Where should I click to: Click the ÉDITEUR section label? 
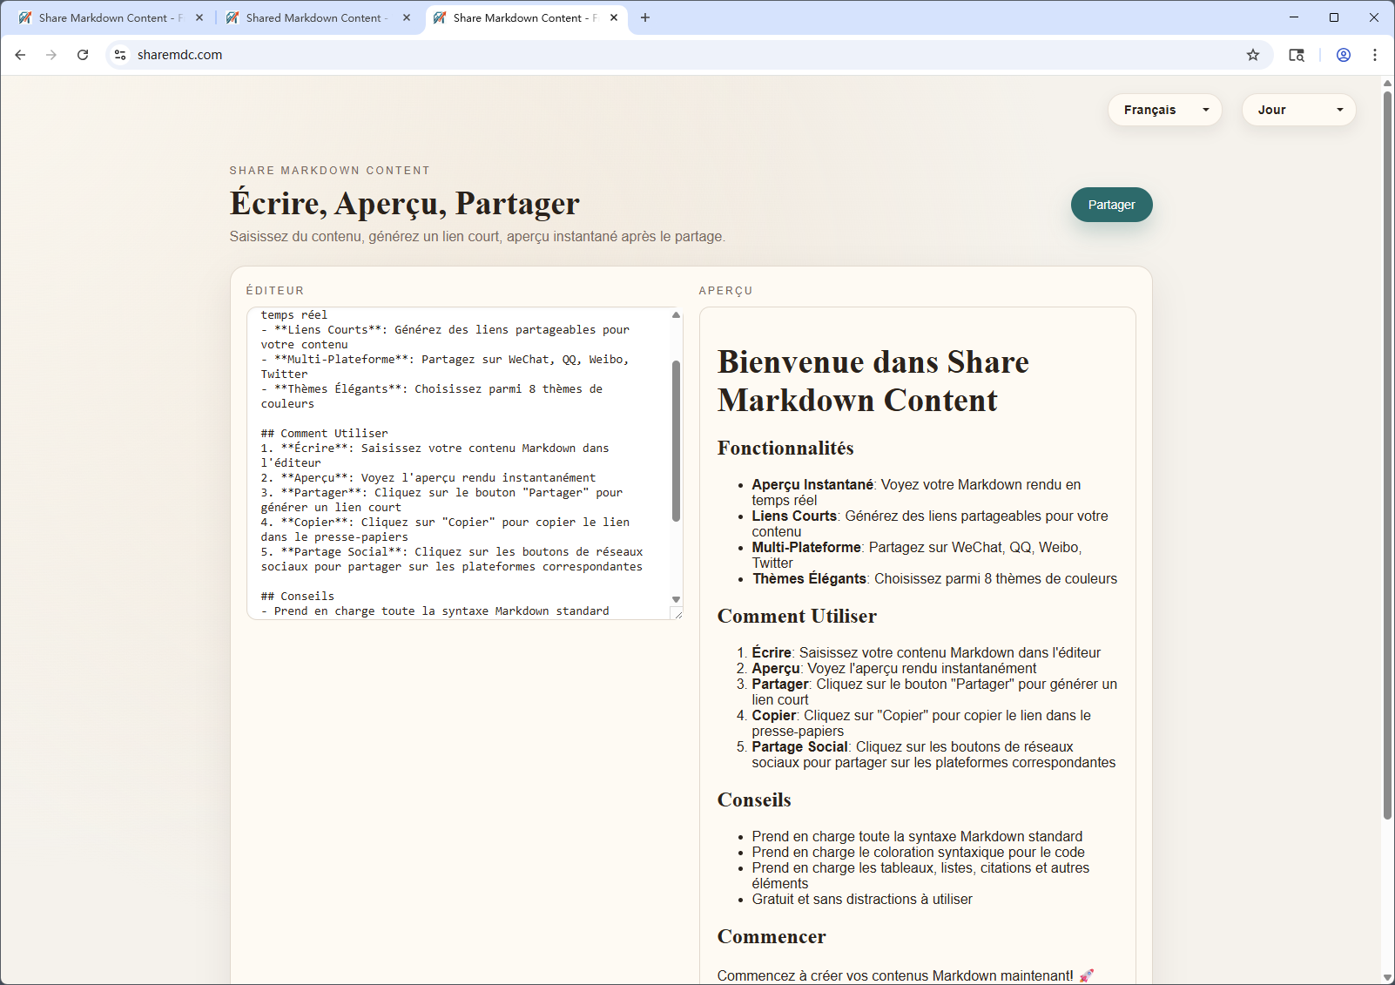click(275, 291)
